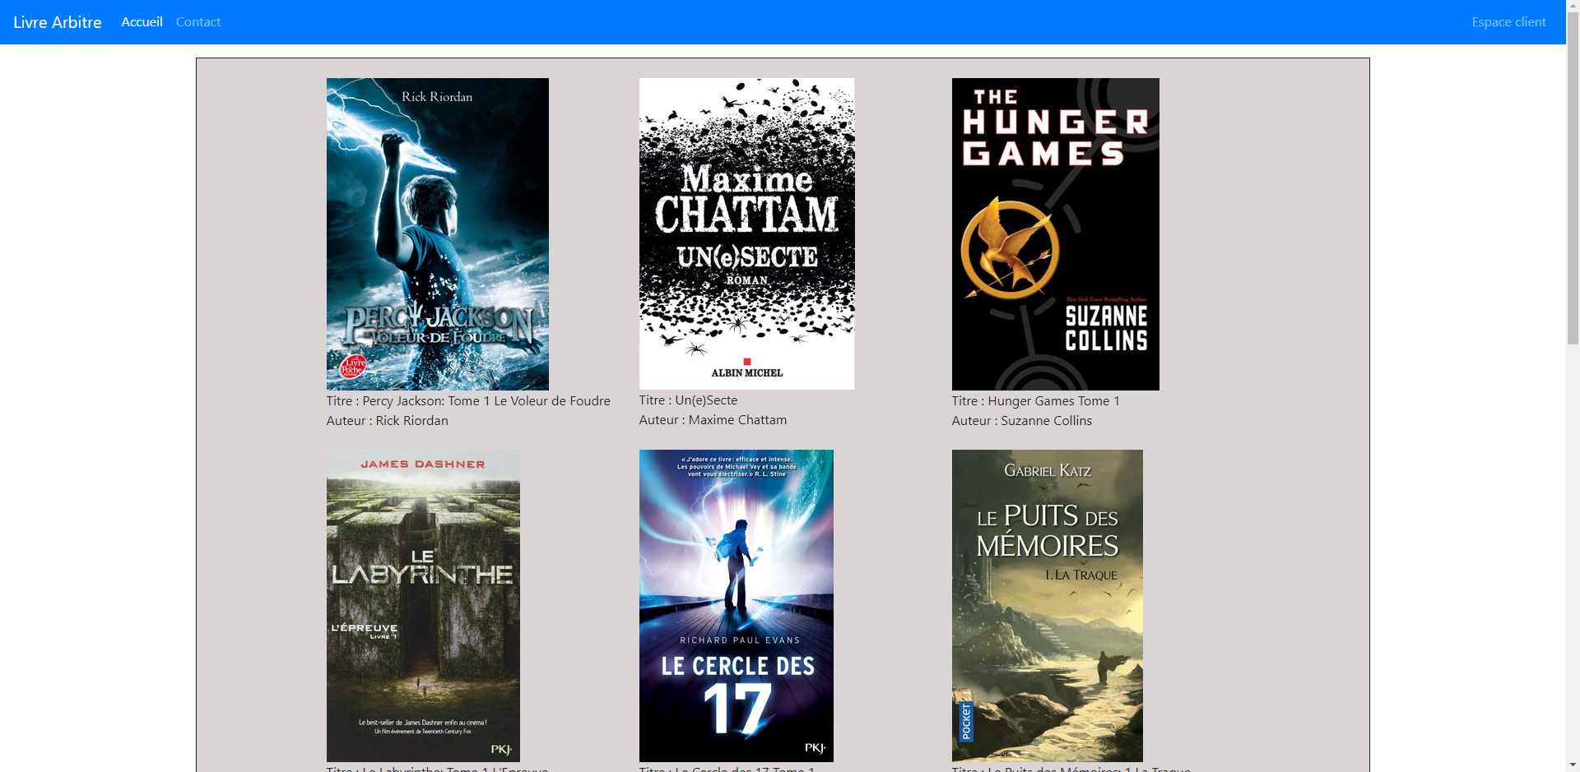The width and height of the screenshot is (1580, 772).
Task: Click the Livre de Poche badge on Percy Jackson cover
Action: 354,367
